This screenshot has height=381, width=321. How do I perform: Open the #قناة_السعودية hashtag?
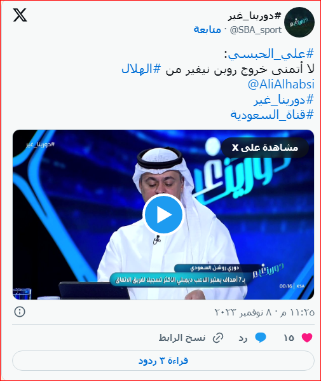(272, 114)
